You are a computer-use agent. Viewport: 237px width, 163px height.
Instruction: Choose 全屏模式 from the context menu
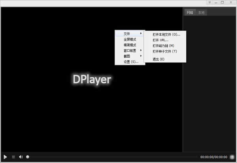click(130, 39)
